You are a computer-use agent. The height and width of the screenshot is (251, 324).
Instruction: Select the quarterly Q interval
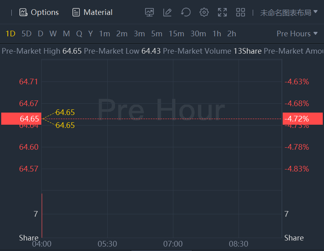(79, 33)
